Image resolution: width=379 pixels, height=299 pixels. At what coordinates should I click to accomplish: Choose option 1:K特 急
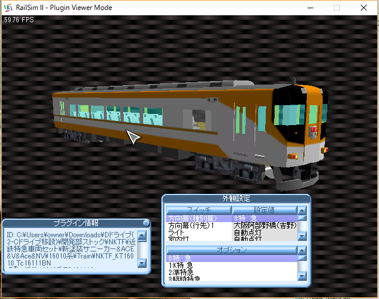point(232,266)
